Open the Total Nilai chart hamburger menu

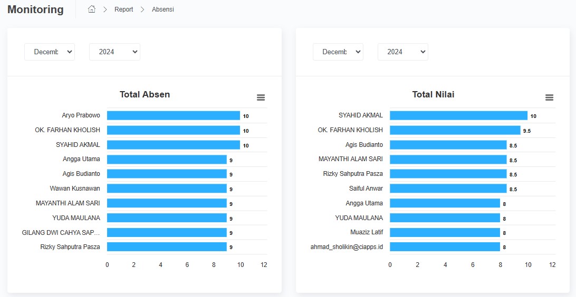tap(549, 97)
